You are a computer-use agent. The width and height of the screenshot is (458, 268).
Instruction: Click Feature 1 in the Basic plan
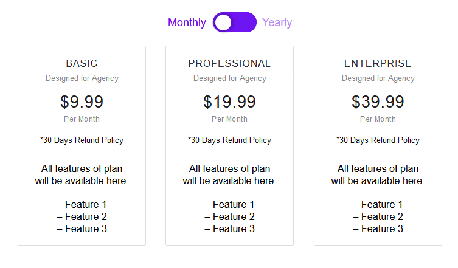[x=82, y=205]
